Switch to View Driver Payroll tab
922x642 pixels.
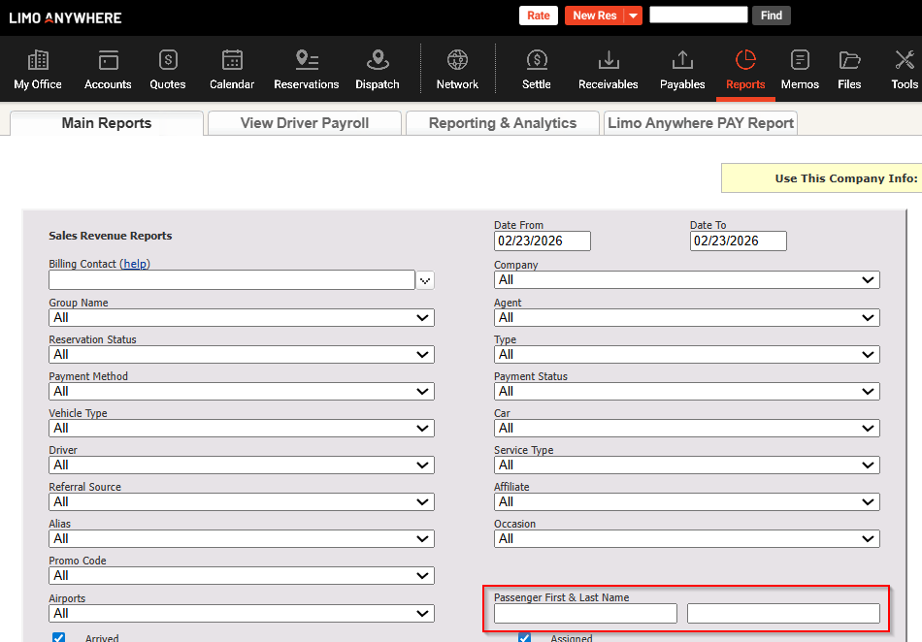pyautogui.click(x=305, y=123)
